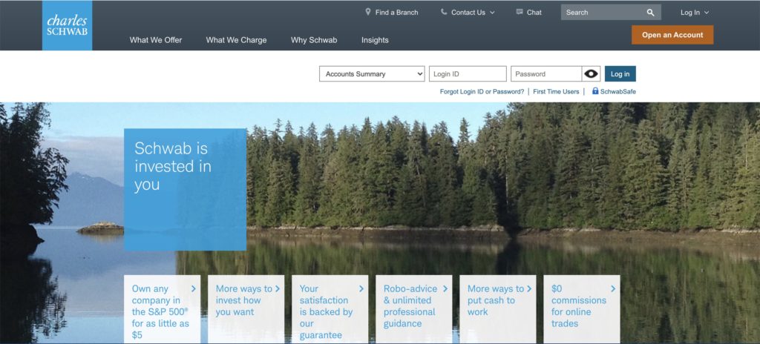Focus the Password input field
The height and width of the screenshot is (344, 760).
(546, 74)
